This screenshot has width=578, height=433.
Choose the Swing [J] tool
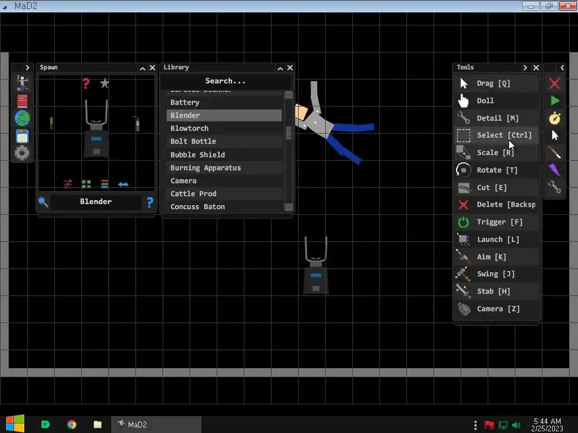497,274
